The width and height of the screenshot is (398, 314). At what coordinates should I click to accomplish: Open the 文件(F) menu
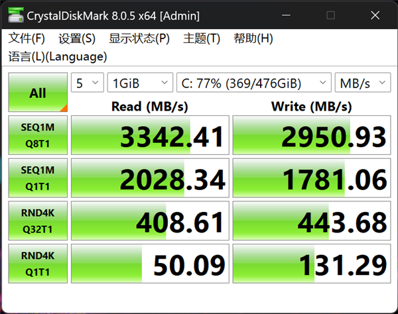click(27, 38)
